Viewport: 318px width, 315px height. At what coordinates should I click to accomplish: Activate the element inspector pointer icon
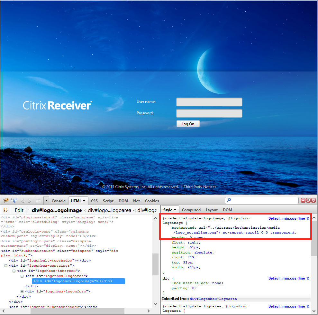14,201
